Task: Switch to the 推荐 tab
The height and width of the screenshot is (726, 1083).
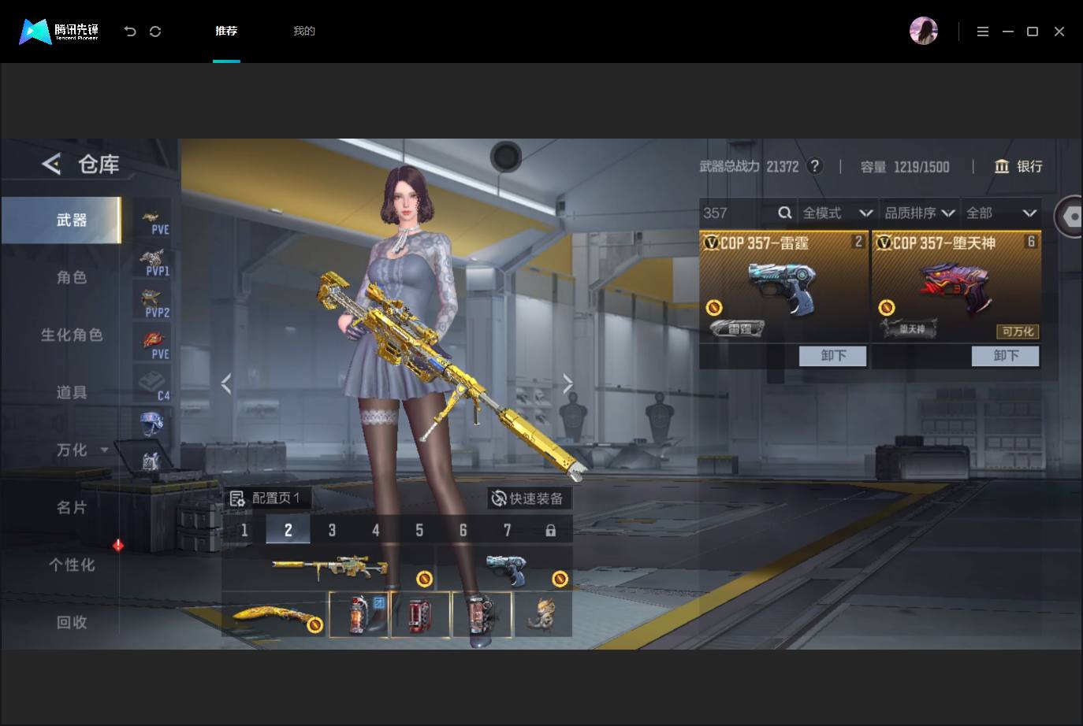Action: pos(226,31)
